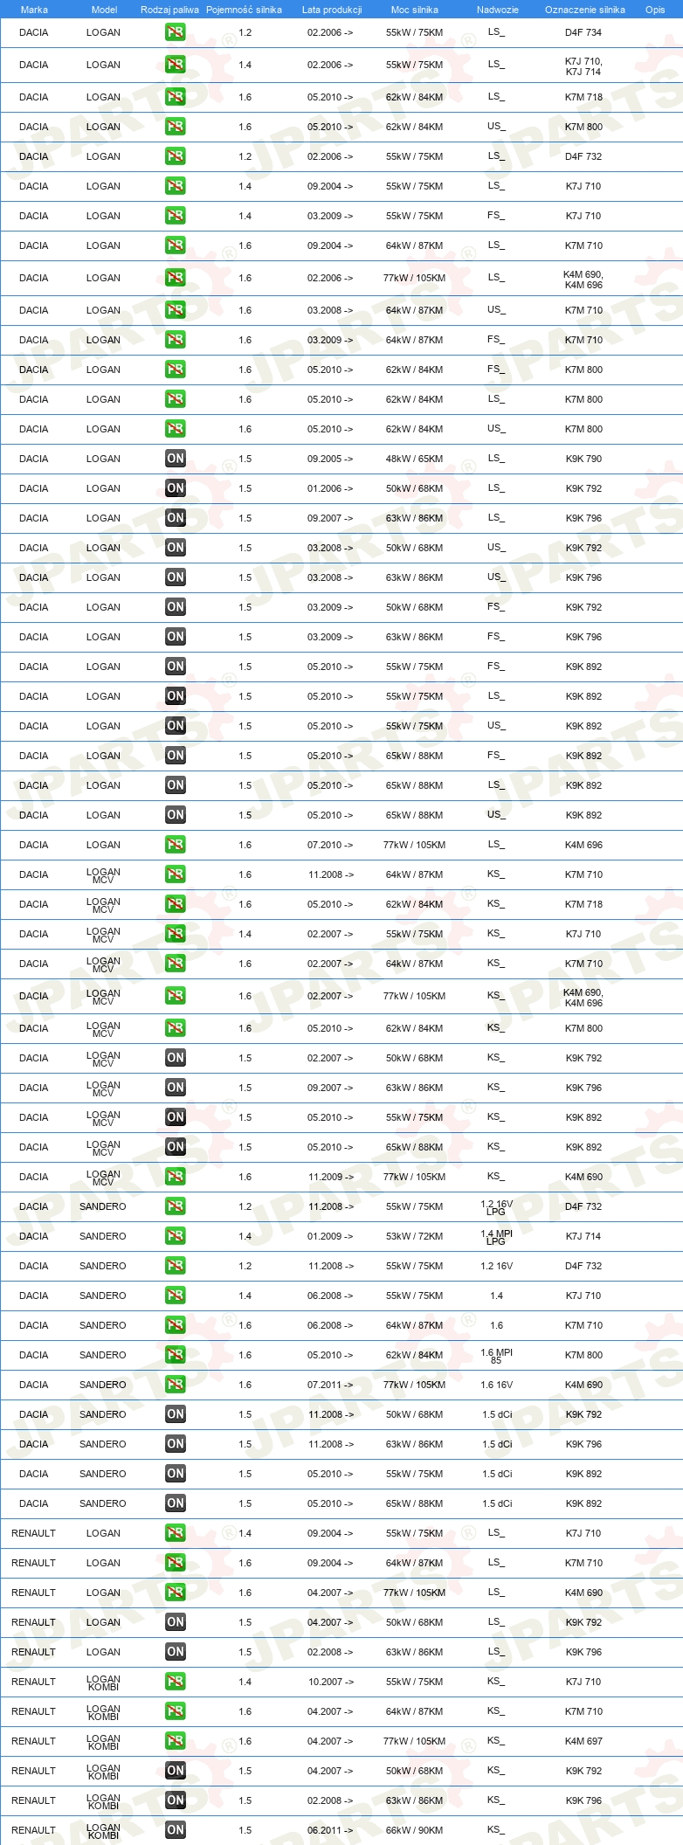Click engine cell K7J 710, K7J 714
Screen dimensions: 683x1845
[583, 66]
